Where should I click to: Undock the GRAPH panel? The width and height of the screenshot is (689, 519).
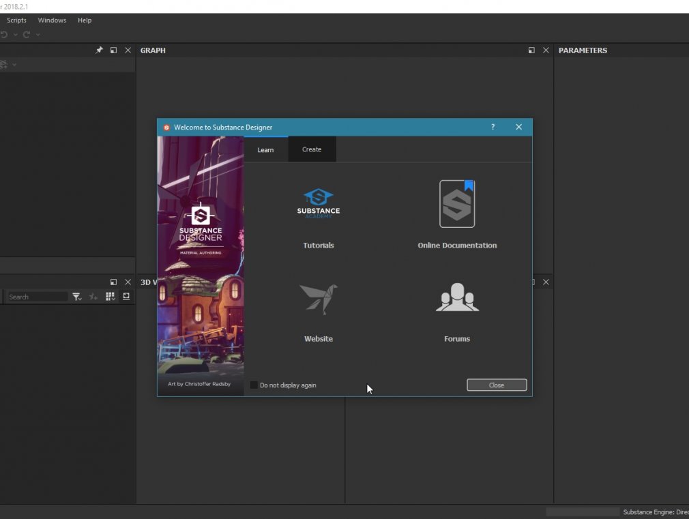point(531,50)
